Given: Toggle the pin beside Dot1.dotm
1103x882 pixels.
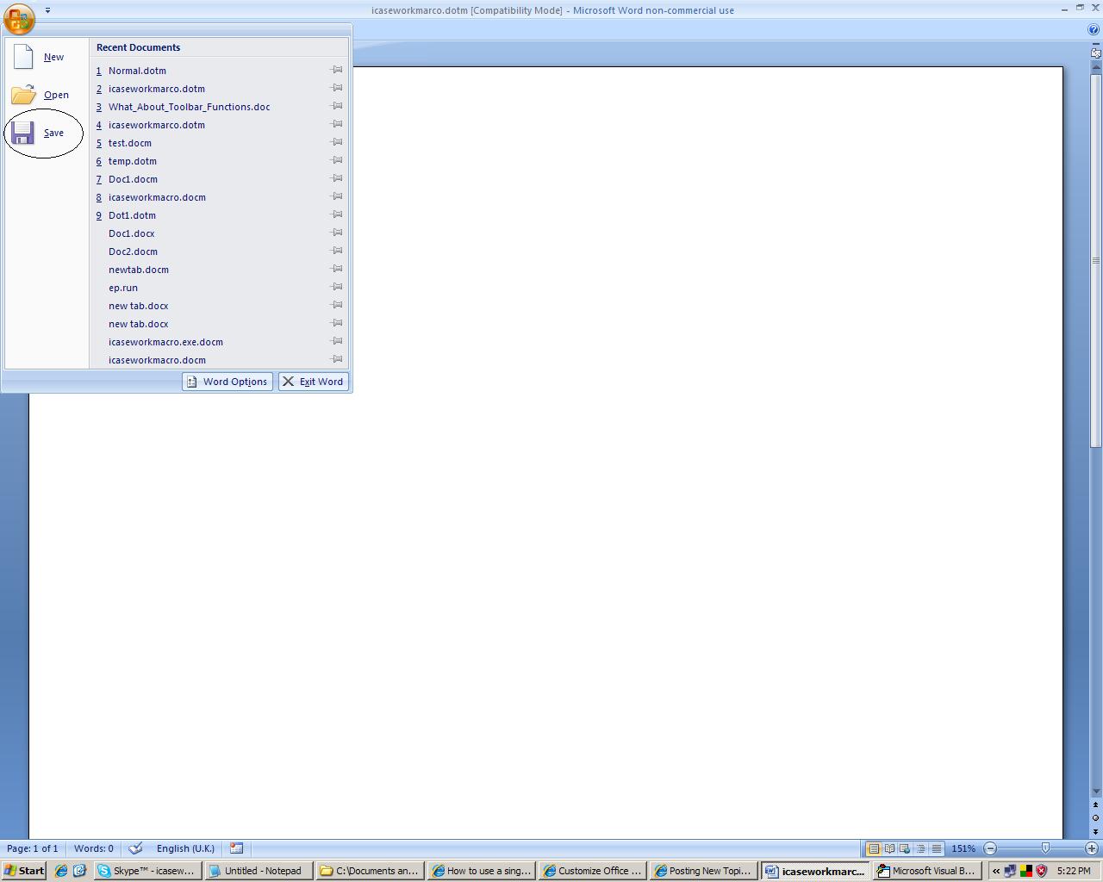Looking at the screenshot, I should coord(337,214).
